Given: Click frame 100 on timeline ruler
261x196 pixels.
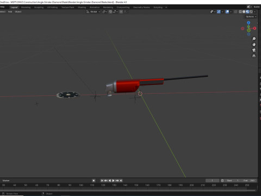Looking at the screenshot, I should (x=81, y=185).
